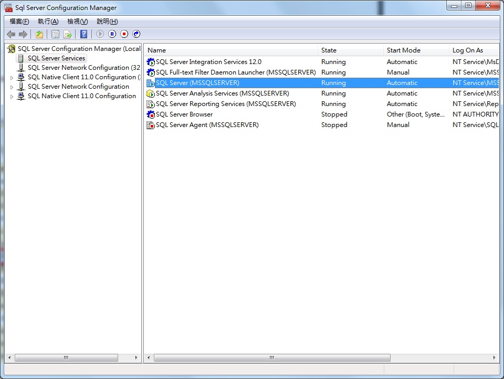Expand the SQL Server Network Configuration node without 32bit
Screen dimensions: 504x379
pos(12,87)
